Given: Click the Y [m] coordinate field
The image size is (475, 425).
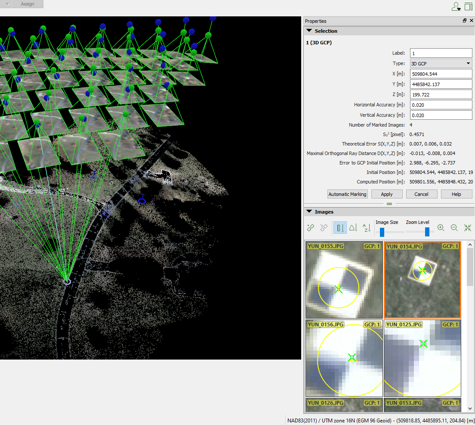Looking at the screenshot, I should click(x=441, y=84).
